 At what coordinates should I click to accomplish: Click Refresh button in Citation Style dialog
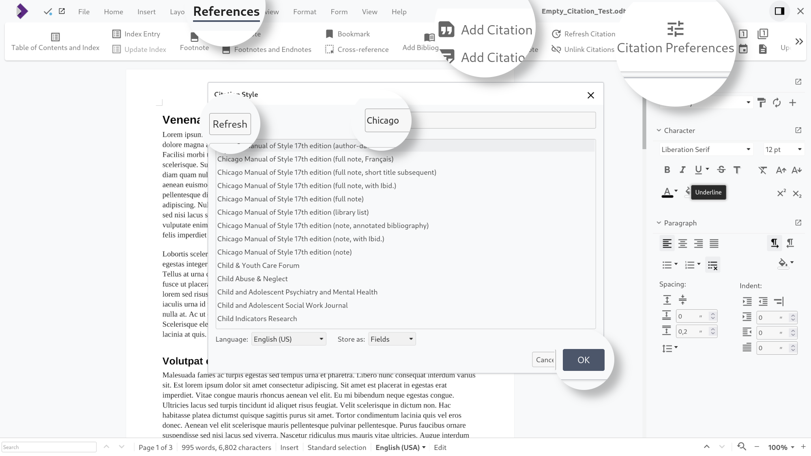[230, 124]
